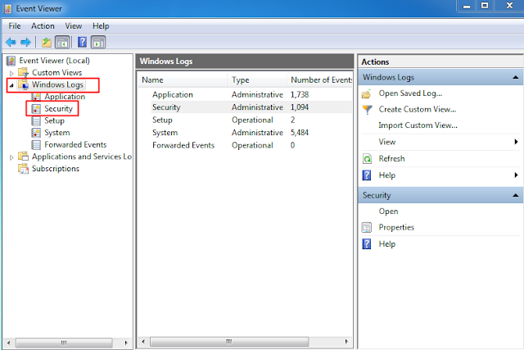
Task: Click the Up one level folder icon
Action: click(x=47, y=43)
